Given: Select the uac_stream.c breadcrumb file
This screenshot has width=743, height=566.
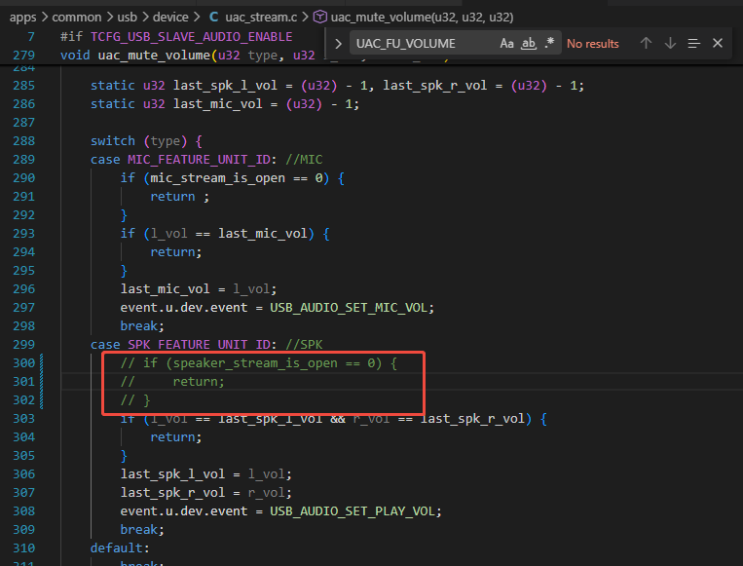Looking at the screenshot, I should point(261,18).
